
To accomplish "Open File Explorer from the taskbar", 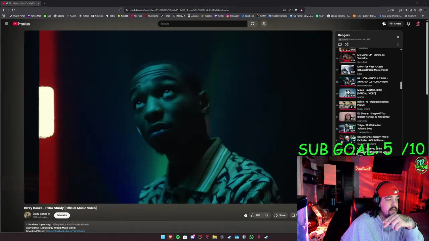I will [214, 237].
